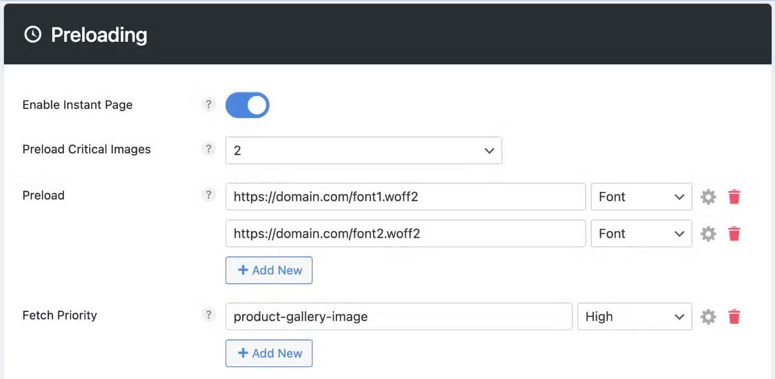Open the Preload Critical Images dropdown
The height and width of the screenshot is (379, 775).
point(363,150)
